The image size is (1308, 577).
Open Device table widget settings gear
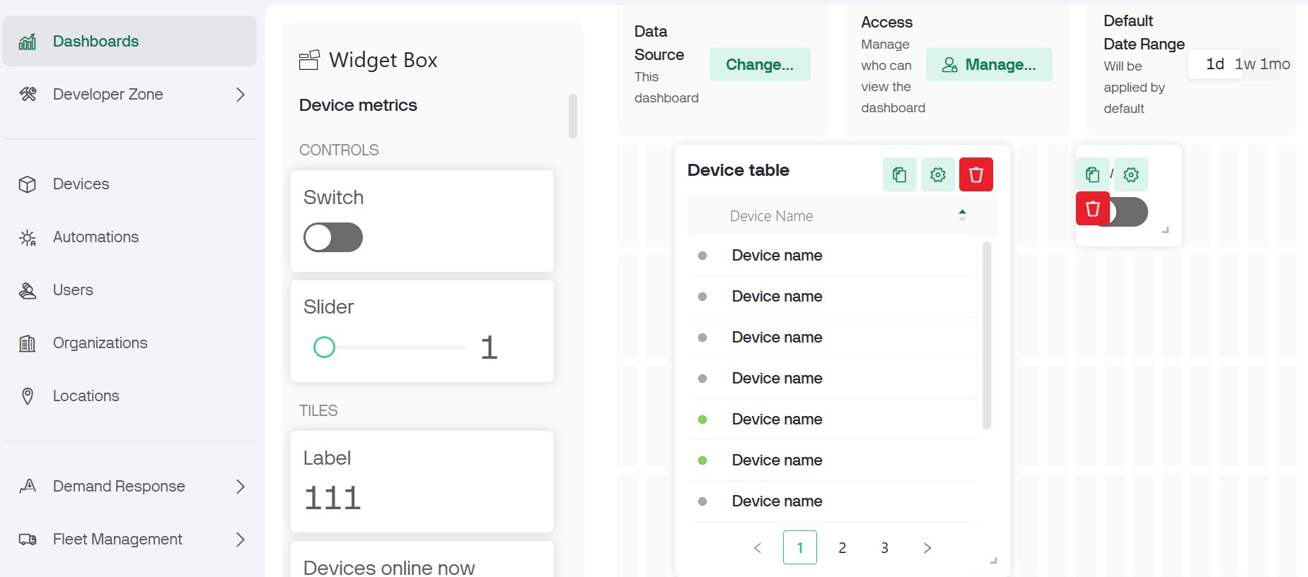pyautogui.click(x=938, y=174)
